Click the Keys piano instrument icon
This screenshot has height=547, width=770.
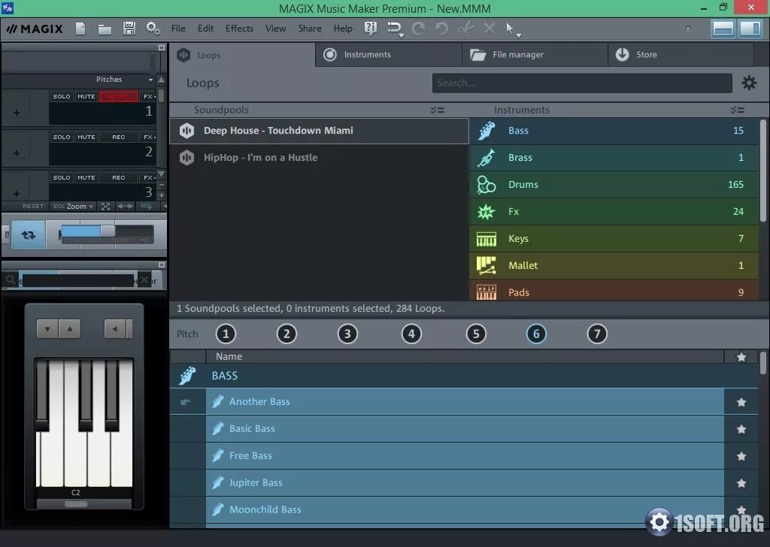click(487, 239)
